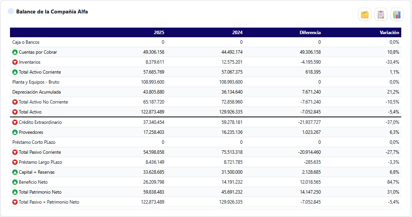The height and width of the screenshot is (217, 412).
Task: Select the Total Patrimonio Neto label
Action: click(x=40, y=192)
